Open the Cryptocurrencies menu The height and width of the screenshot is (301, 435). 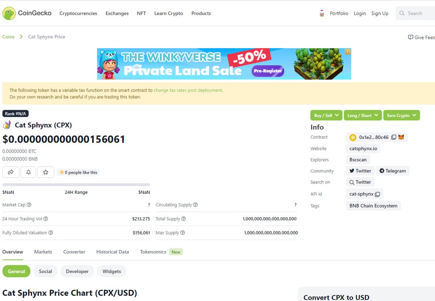click(x=78, y=13)
